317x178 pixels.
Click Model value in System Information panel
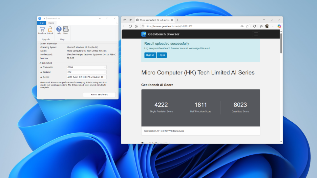click(87, 51)
